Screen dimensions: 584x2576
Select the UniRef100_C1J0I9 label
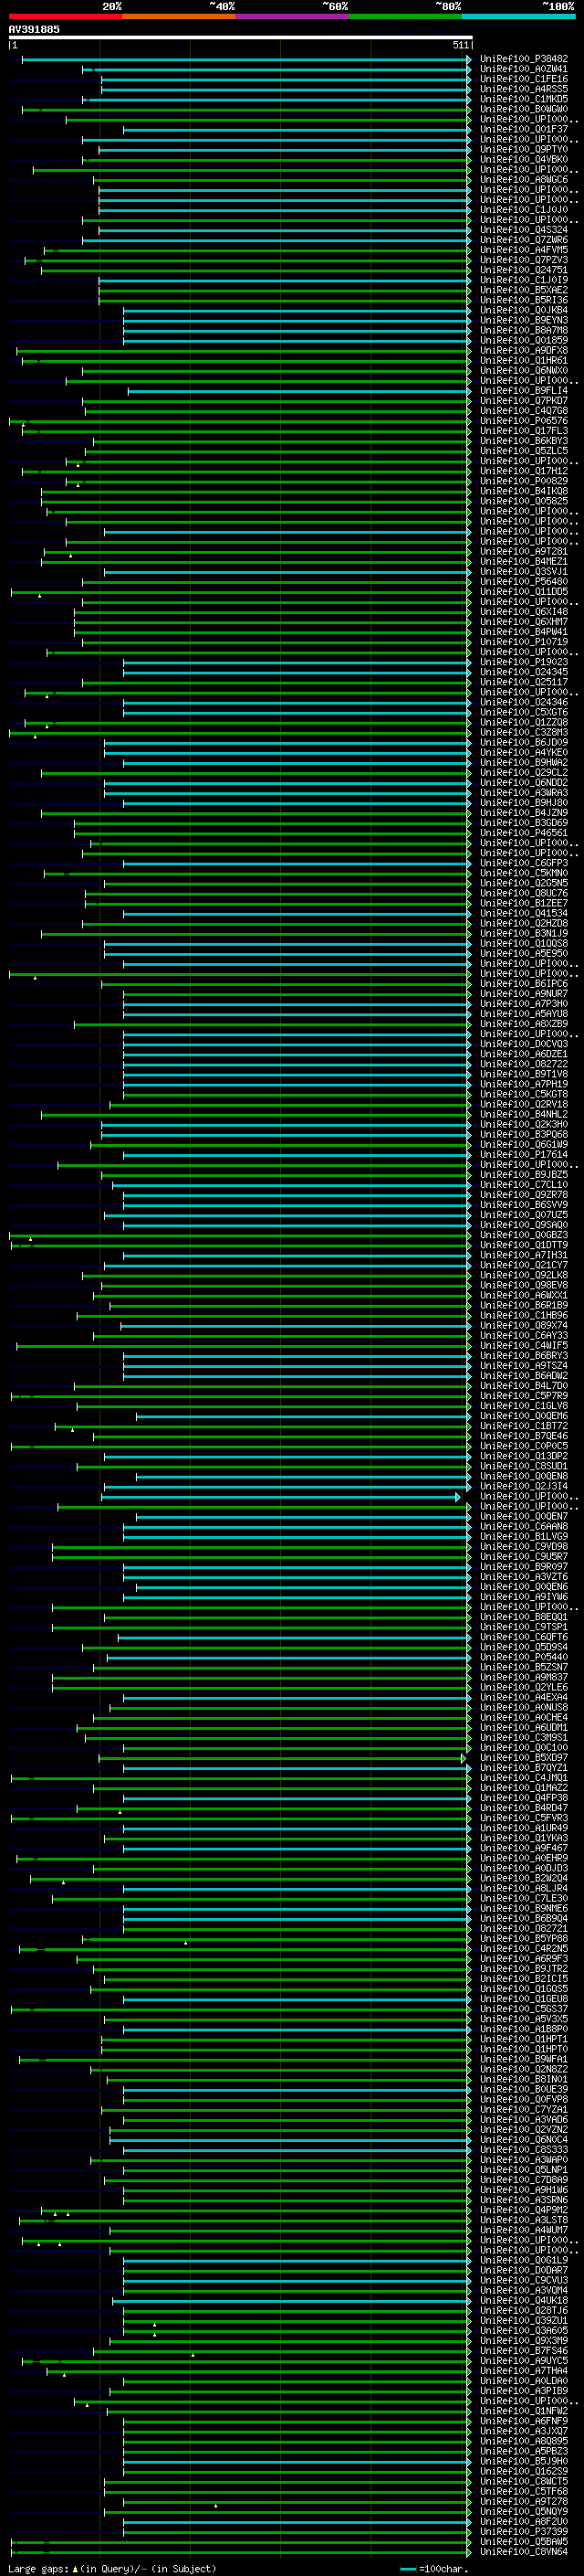(523, 280)
